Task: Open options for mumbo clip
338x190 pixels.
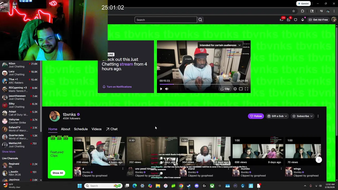Action: tap(281, 169)
